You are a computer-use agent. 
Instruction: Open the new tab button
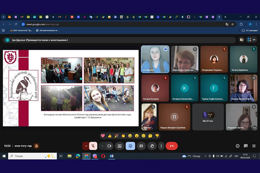[x=225, y=17]
